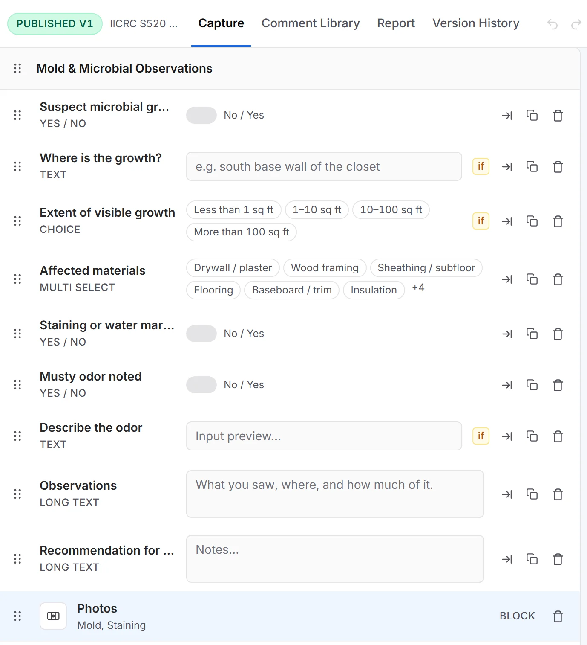Toggle the Musty odor noted switch

point(201,385)
